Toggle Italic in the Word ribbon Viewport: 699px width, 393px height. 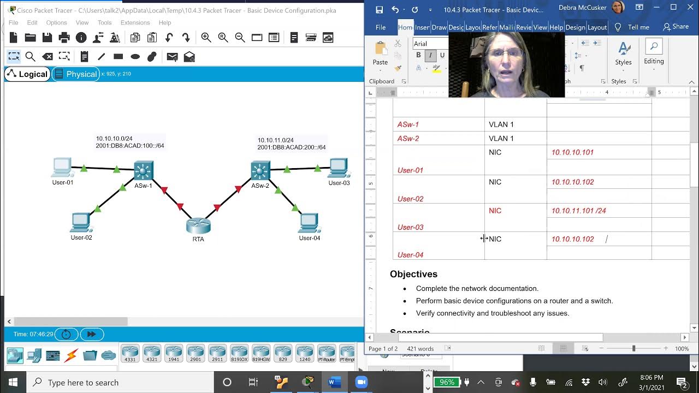(430, 55)
